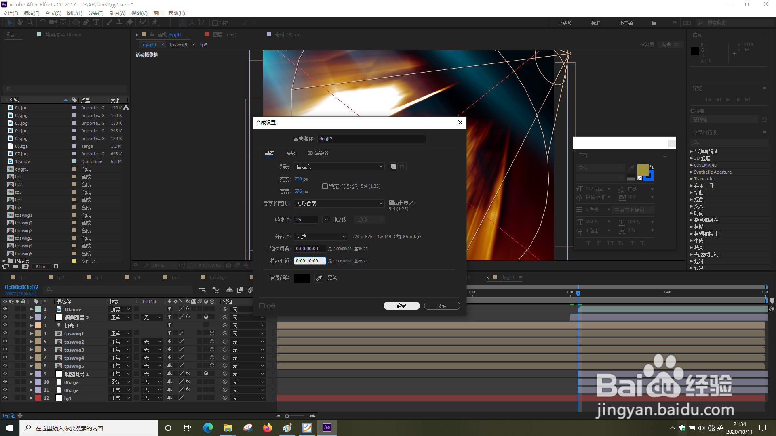The image size is (776, 436).
Task: Adjust the timeline zoom slider
Action: (x=287, y=416)
